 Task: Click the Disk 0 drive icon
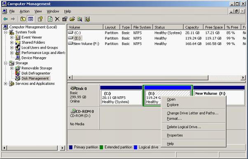[x=73, y=88]
